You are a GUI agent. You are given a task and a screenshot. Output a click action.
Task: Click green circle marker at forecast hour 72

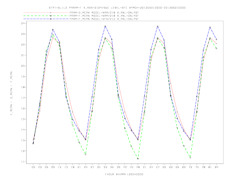tap(190, 158)
